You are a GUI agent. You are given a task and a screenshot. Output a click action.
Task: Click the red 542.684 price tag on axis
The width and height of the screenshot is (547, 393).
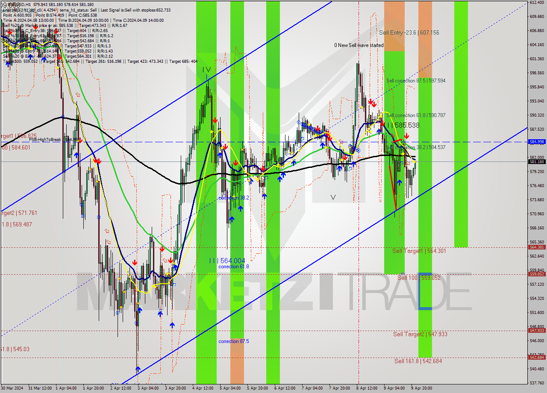[537, 357]
